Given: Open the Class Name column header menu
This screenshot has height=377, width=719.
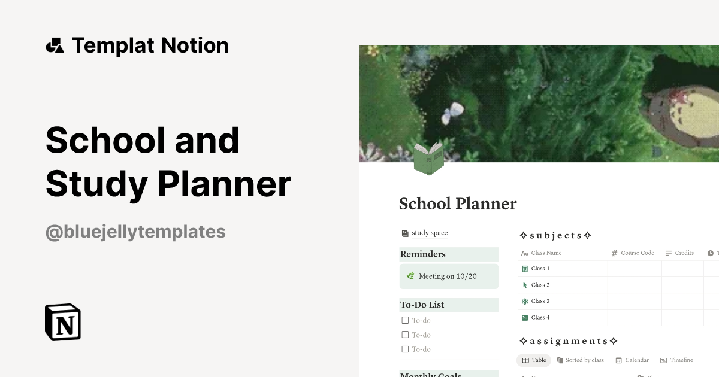Looking at the screenshot, I should click(546, 253).
